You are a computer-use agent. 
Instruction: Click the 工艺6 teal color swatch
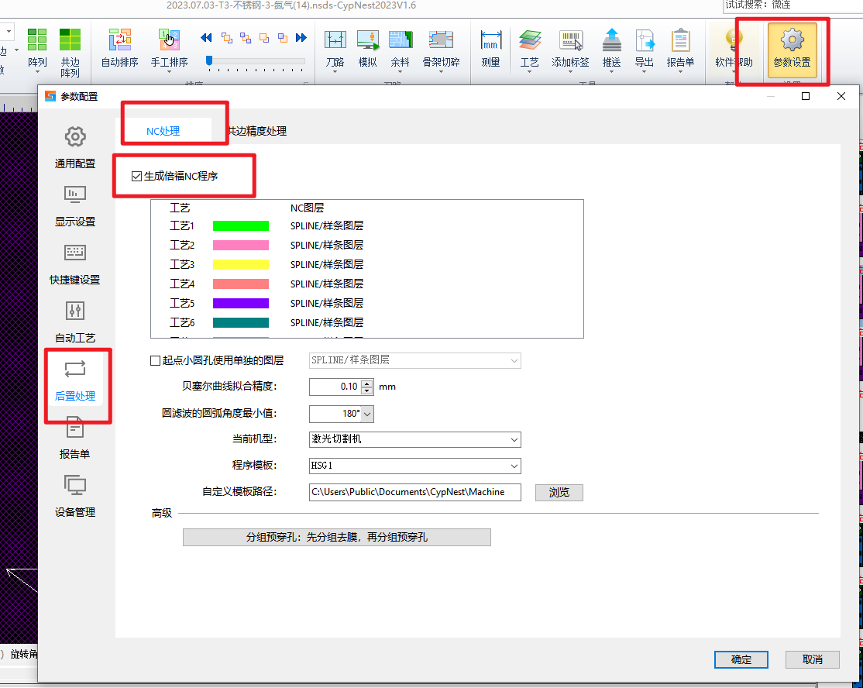pos(240,322)
